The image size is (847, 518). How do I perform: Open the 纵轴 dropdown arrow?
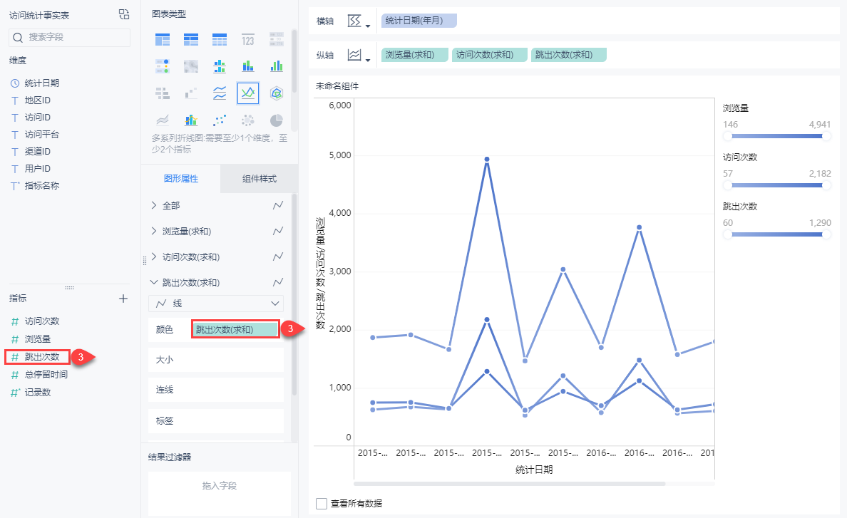tap(368, 60)
